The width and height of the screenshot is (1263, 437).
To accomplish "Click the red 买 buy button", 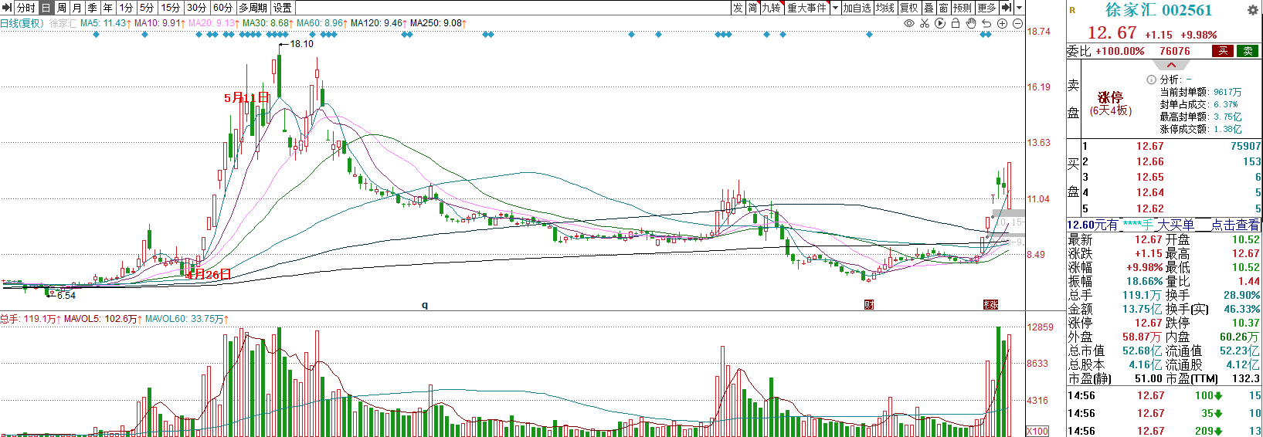I will pos(1223,51).
